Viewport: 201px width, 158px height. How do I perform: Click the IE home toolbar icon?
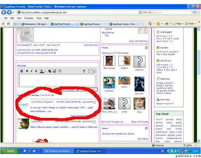pyautogui.click(x=150, y=24)
